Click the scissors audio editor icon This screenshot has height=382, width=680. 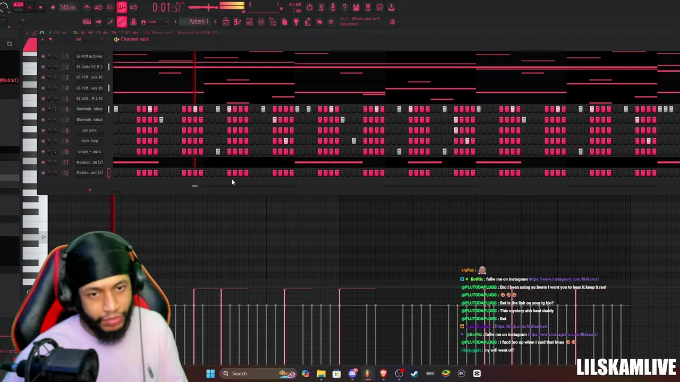[x=321, y=7]
